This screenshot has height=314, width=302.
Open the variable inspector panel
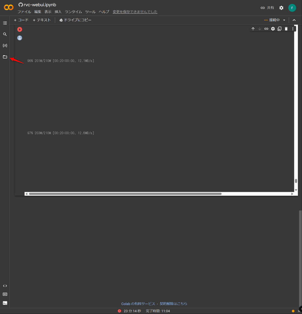coord(5,45)
